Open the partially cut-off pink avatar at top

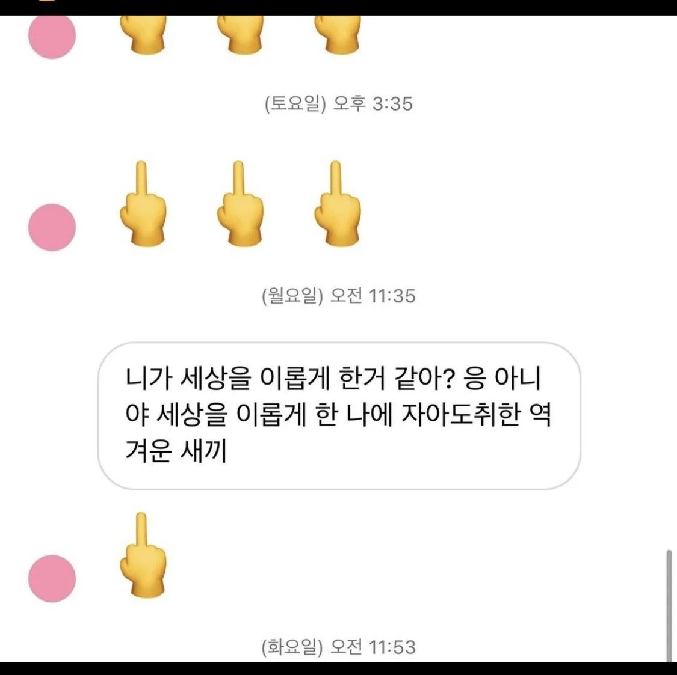coord(52,37)
